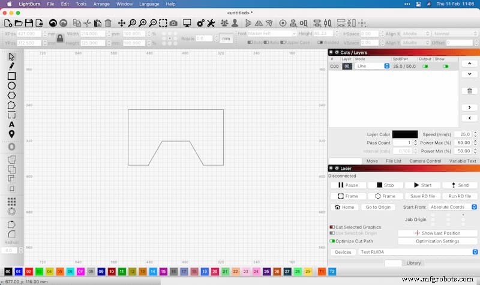The width and height of the screenshot is (480, 285).
Task: Click the Power Max (%) field
Action: [463, 143]
